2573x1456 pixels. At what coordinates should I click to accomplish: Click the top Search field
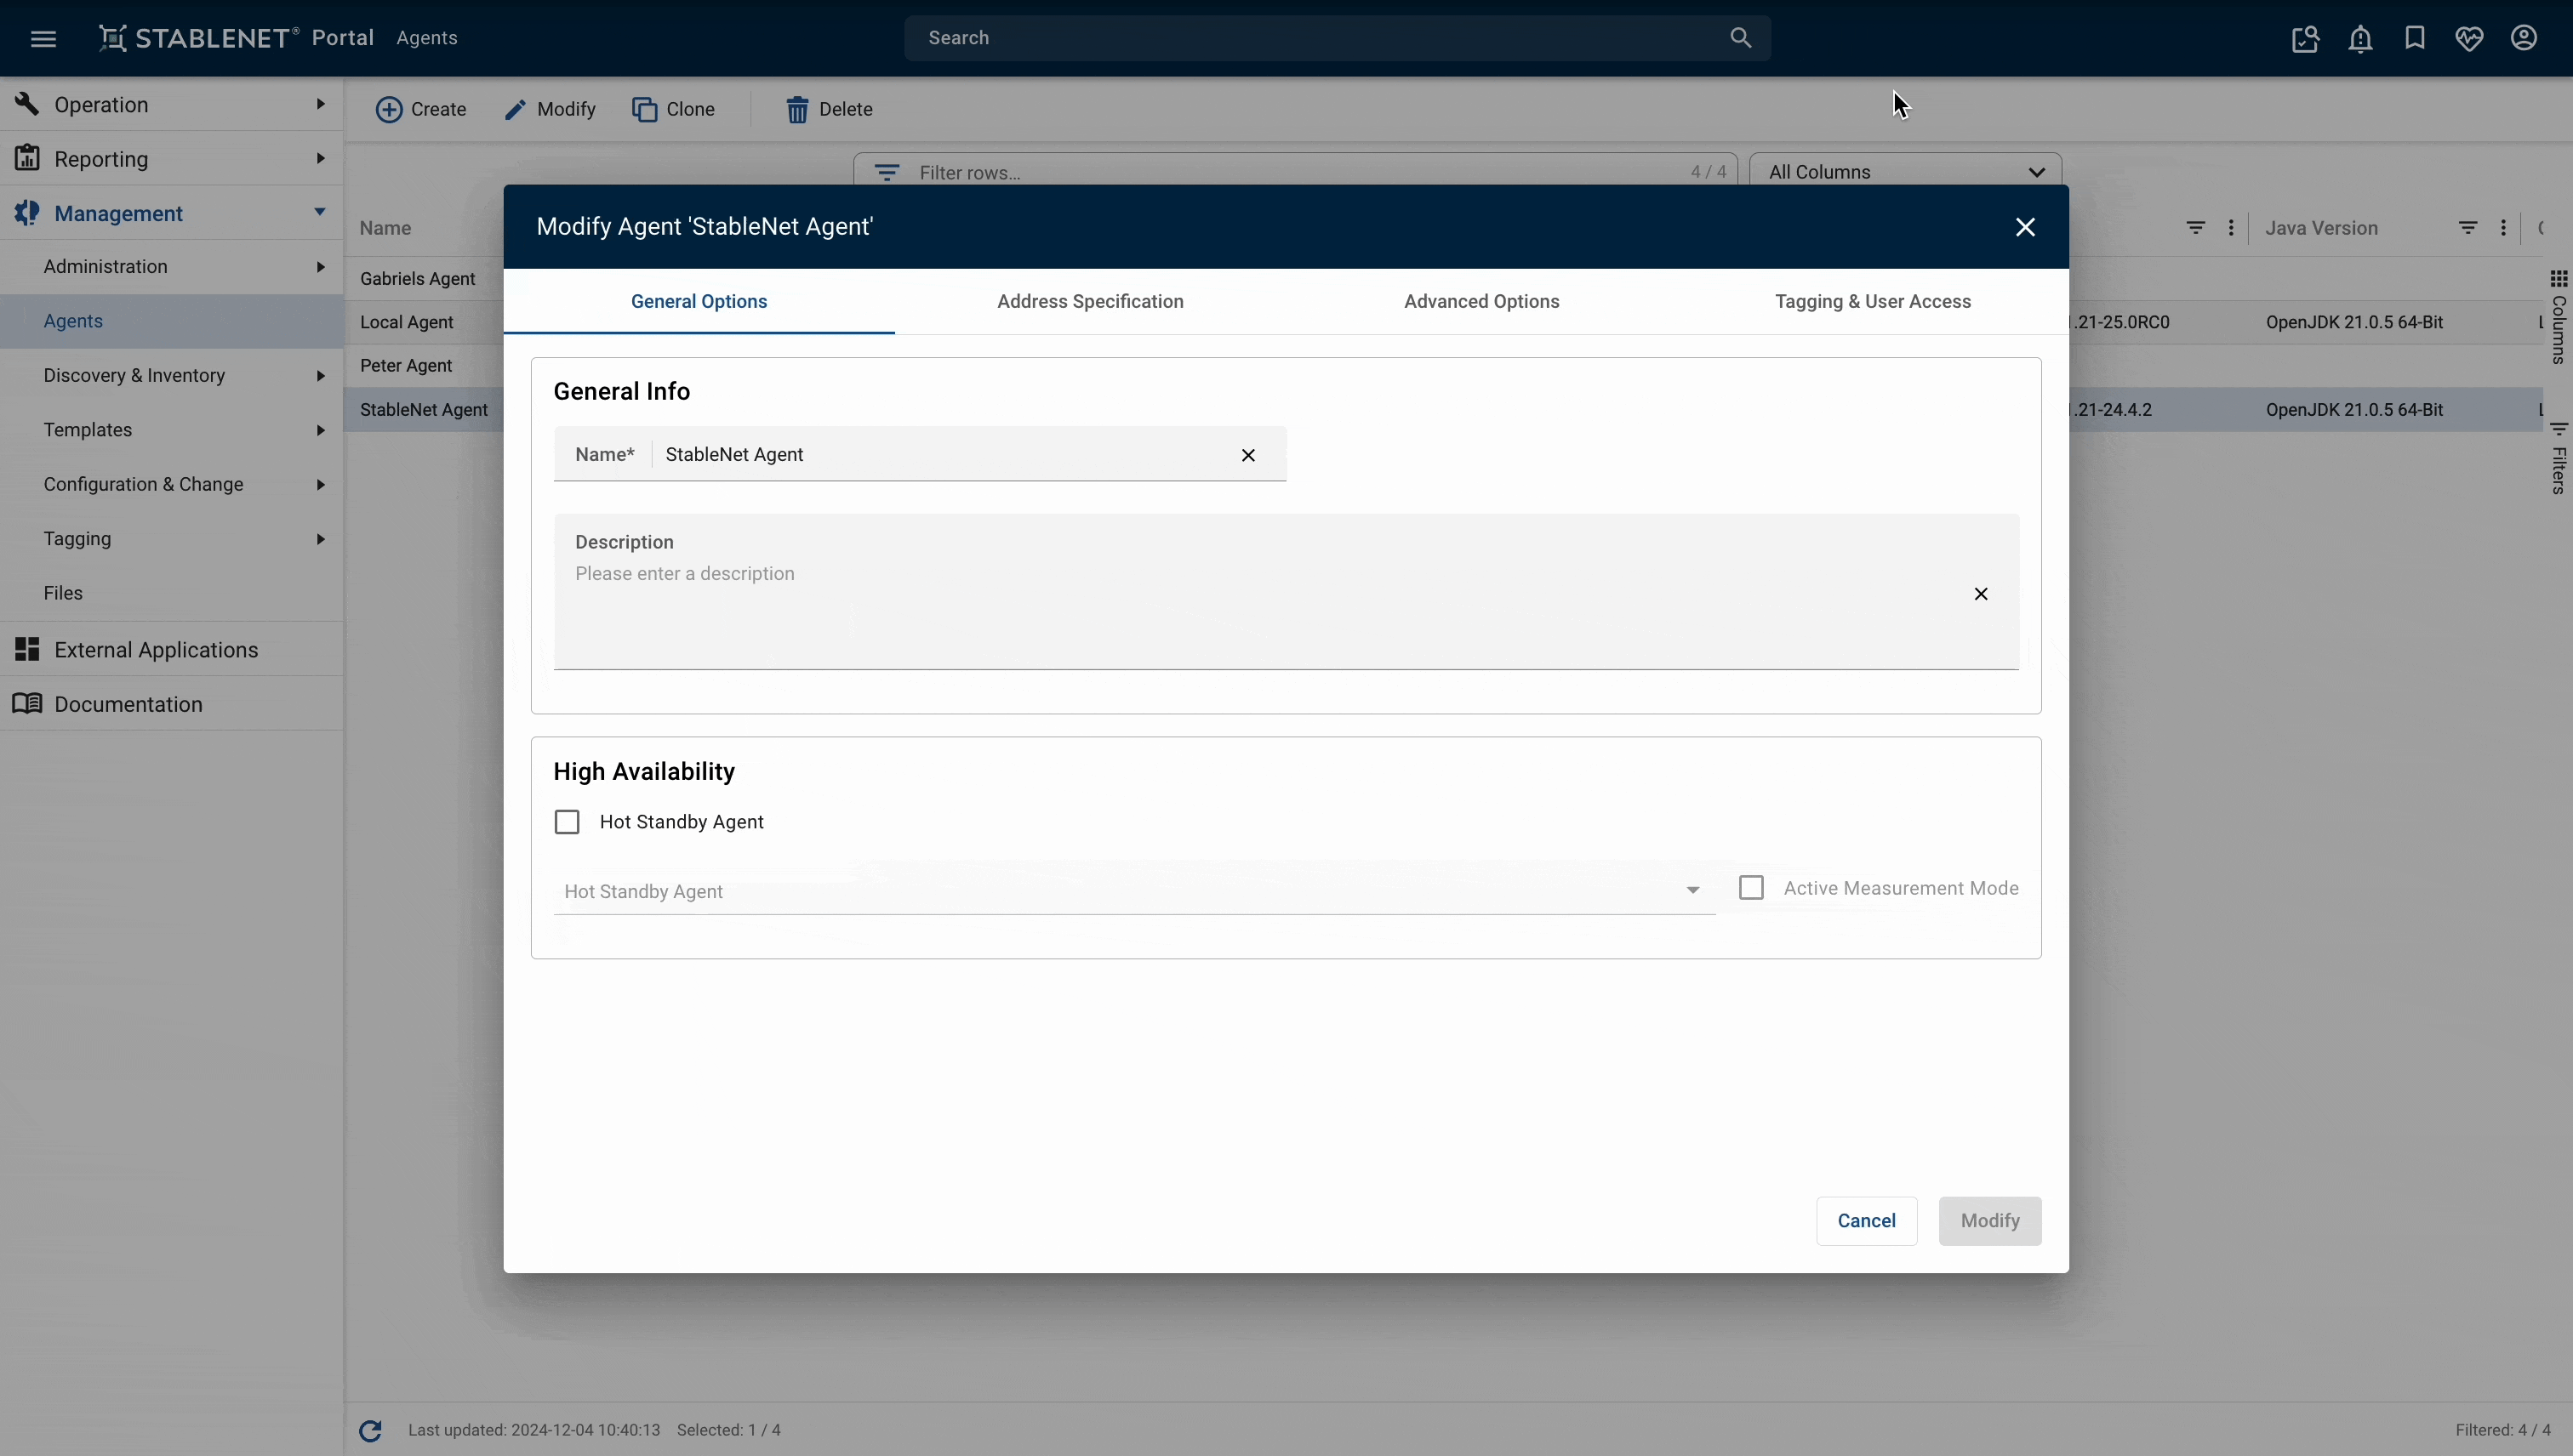(x=1338, y=38)
